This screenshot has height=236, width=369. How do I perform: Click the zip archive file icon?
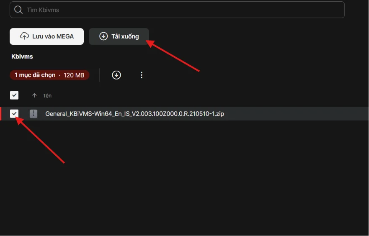click(x=34, y=114)
